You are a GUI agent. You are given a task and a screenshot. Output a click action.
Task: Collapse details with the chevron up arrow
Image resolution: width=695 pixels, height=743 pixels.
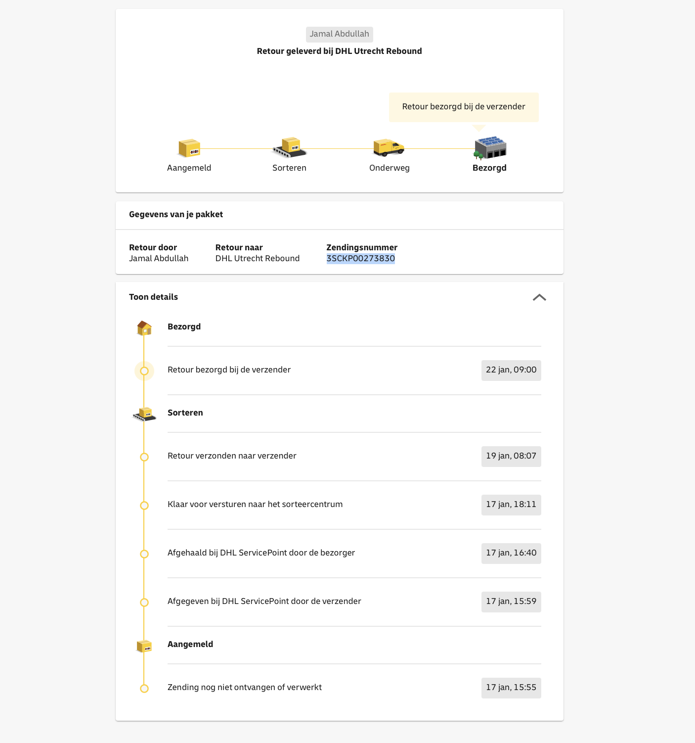tap(539, 297)
